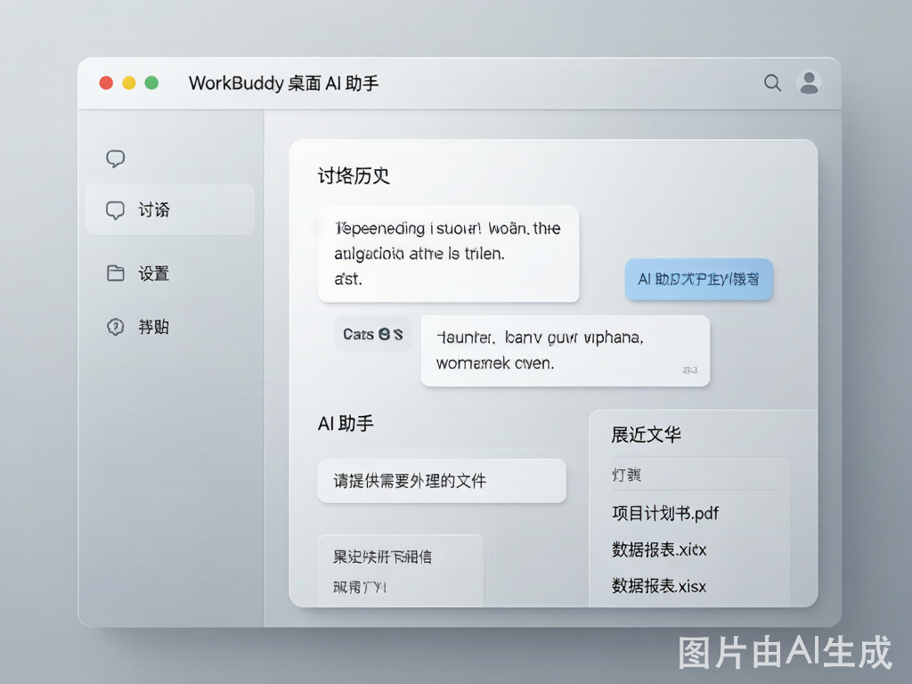The width and height of the screenshot is (912, 684).
Task: Close the window with the red button
Action: [106, 83]
